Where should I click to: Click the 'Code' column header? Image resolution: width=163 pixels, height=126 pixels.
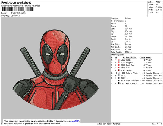coord(142,58)
